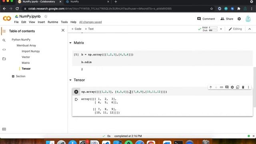Click the Share button

click(227, 19)
